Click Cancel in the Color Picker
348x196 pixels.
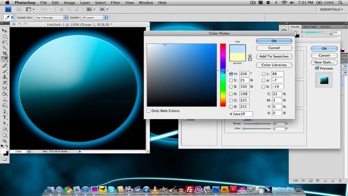(x=274, y=48)
